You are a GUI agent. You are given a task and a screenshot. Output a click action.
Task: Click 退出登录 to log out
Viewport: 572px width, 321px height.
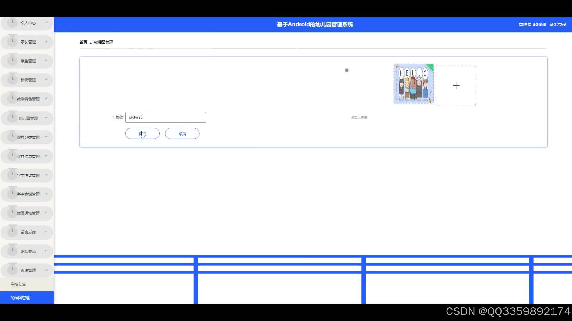(x=558, y=24)
